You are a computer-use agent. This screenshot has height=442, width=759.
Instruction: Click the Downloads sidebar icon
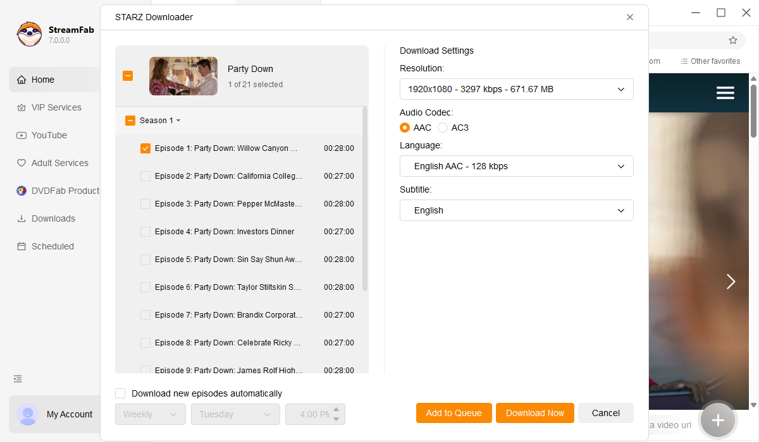coord(22,218)
